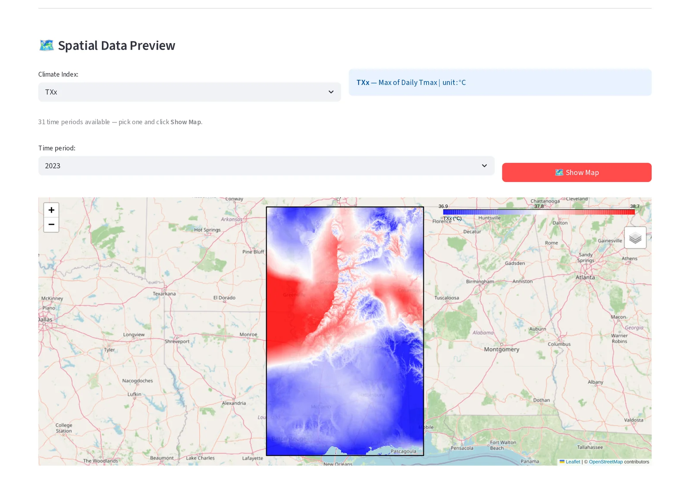Click Shreveport label on the map
This screenshot has height=479, width=690.
177,341
